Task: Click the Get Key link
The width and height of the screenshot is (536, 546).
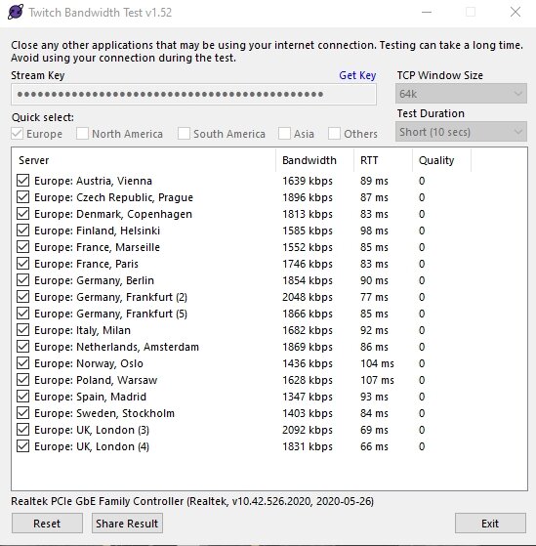Action: click(357, 75)
